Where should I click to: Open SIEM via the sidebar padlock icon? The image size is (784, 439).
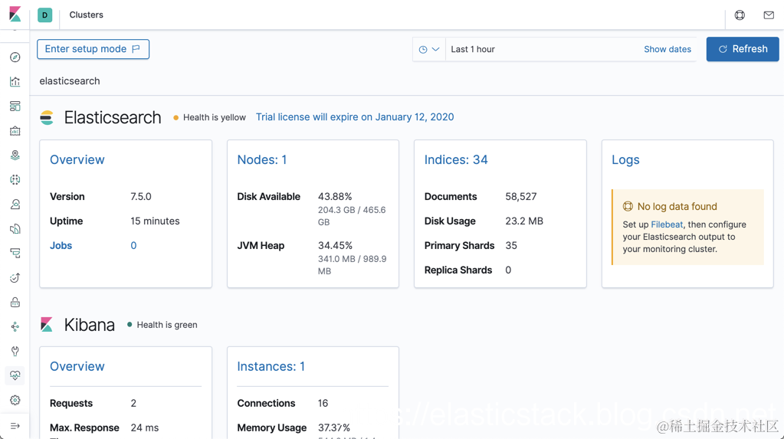click(15, 302)
